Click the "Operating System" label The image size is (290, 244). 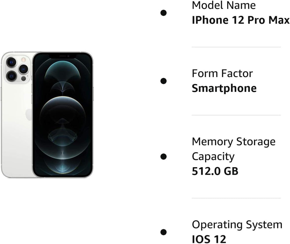[237, 225]
